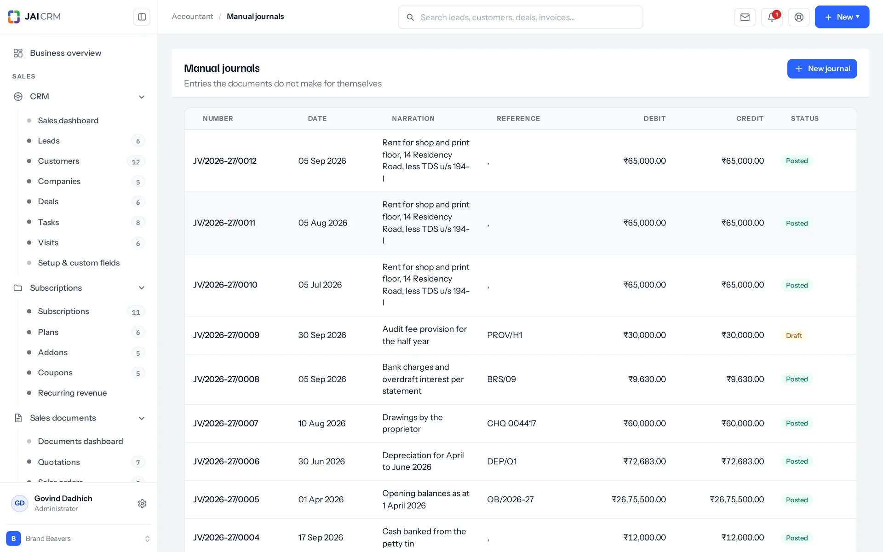
Task: Open notifications bell icon
Action: tap(772, 17)
